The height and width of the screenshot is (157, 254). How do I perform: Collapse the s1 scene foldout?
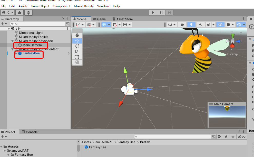(x=9, y=29)
